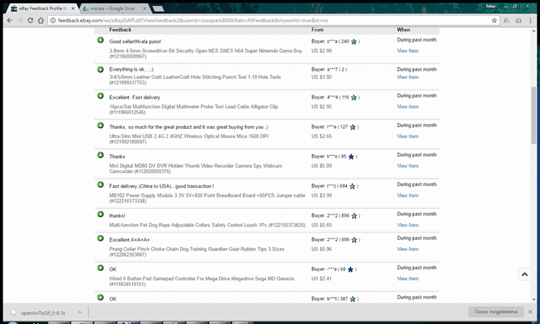This screenshot has height=324, width=540.
Task: Bookmark this page with the star
Action: point(494,20)
